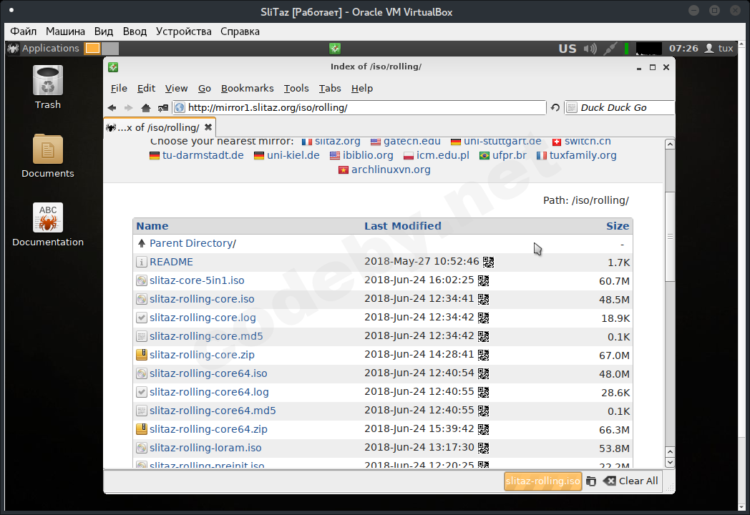Click the zip archive icon for slitaz-rolling-core.zip
750x515 pixels.
click(142, 355)
